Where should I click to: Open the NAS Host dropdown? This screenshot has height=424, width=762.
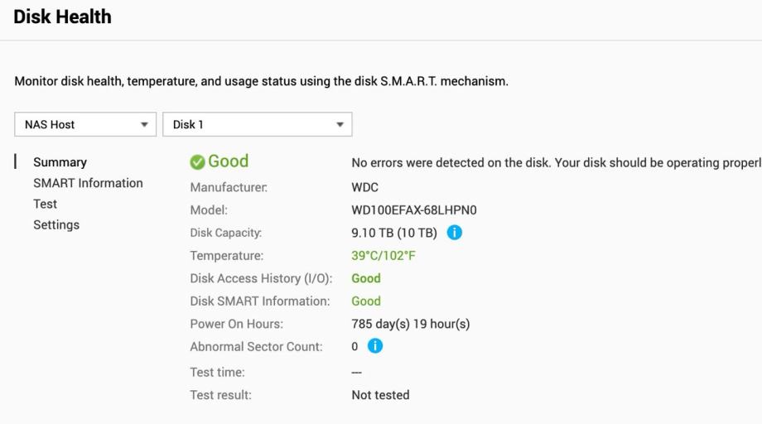tap(85, 124)
